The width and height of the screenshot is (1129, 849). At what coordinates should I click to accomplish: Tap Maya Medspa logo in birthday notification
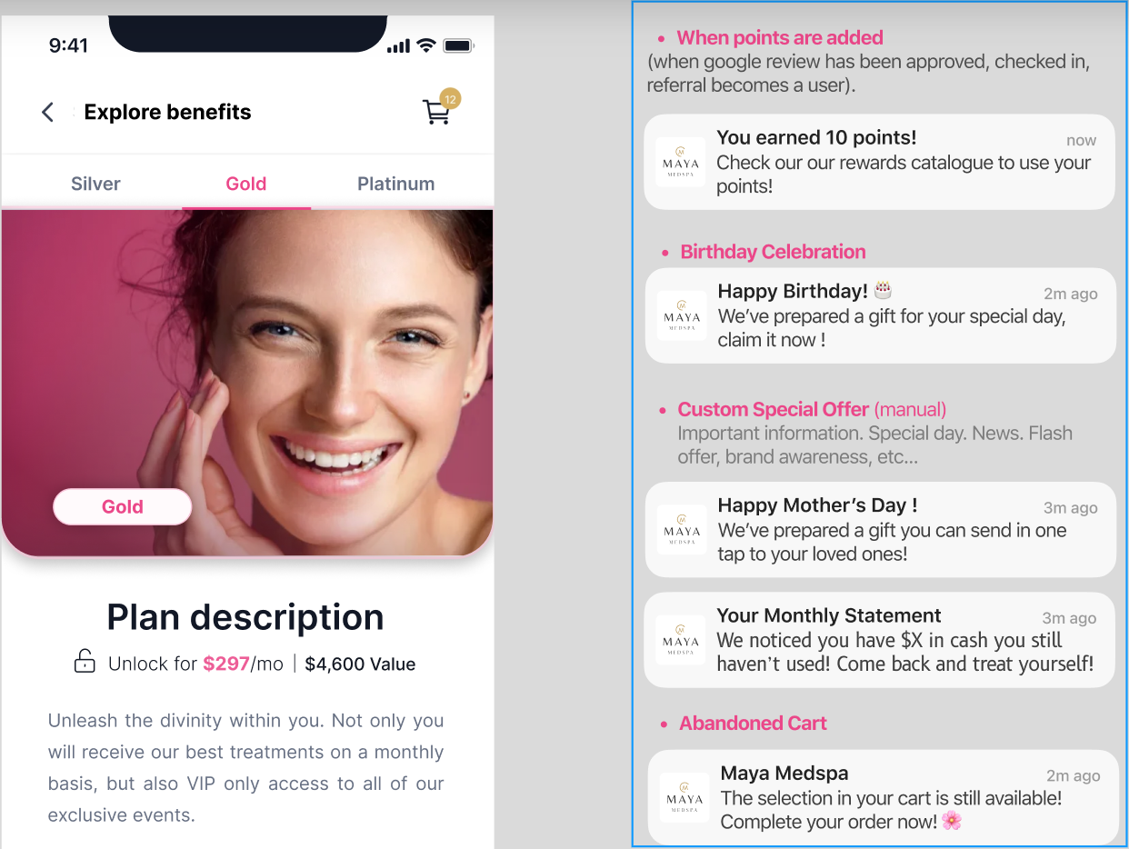point(682,315)
